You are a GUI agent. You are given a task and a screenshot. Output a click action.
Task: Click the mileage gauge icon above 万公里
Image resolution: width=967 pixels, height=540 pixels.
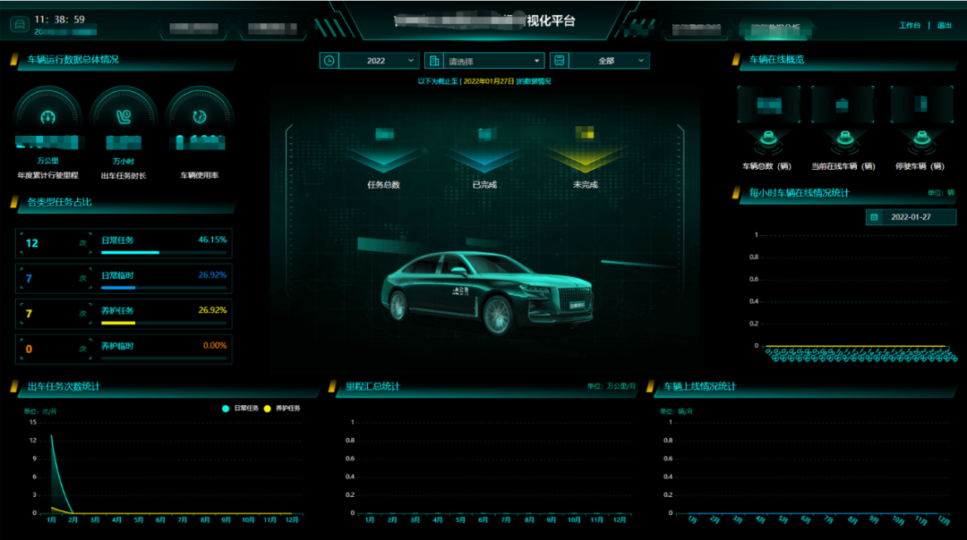47,117
